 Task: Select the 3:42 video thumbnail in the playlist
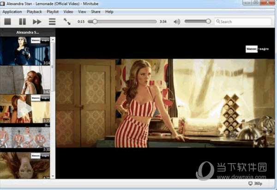(25, 80)
